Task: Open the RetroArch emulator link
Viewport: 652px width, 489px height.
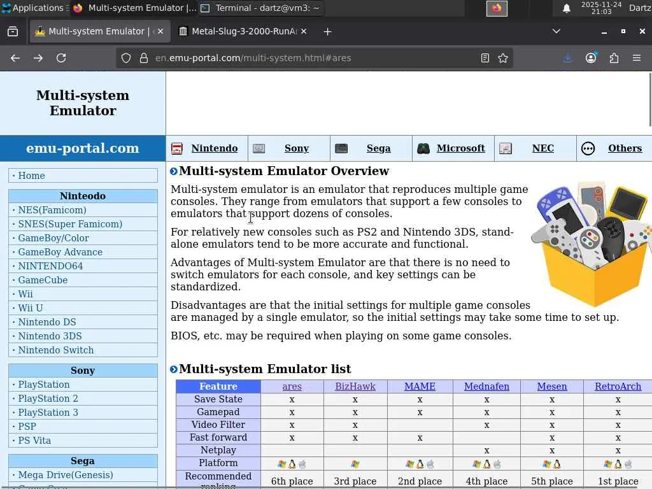Action: point(618,386)
